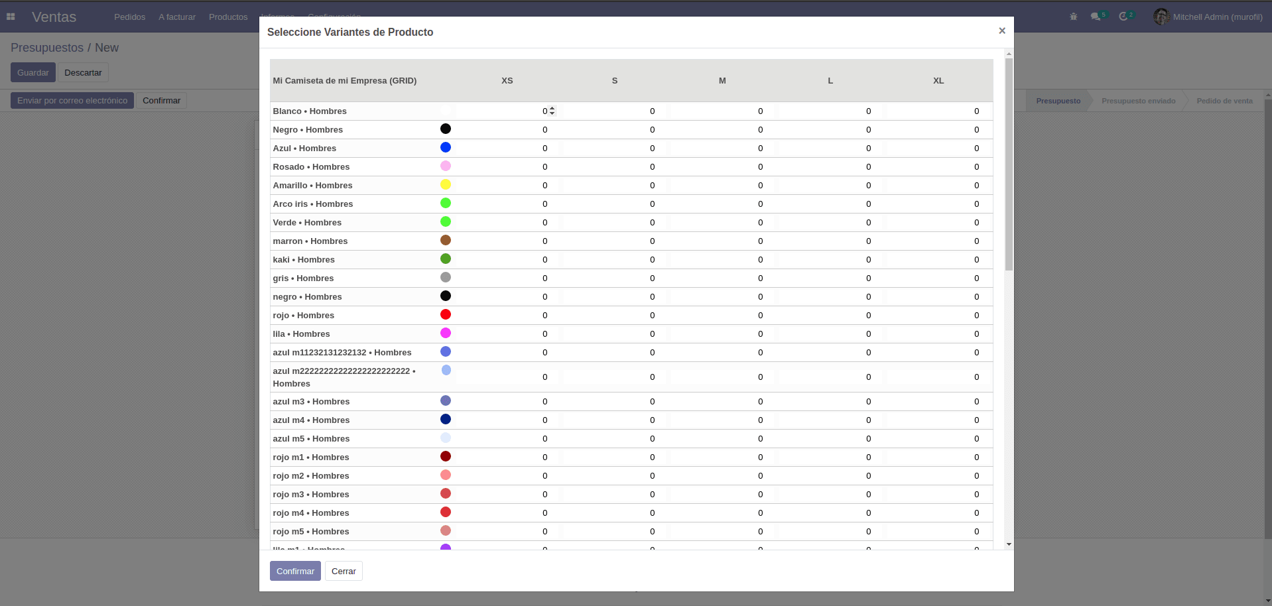This screenshot has height=606, width=1272.
Task: Click Enviar por correo electrónico button
Action: (72, 100)
